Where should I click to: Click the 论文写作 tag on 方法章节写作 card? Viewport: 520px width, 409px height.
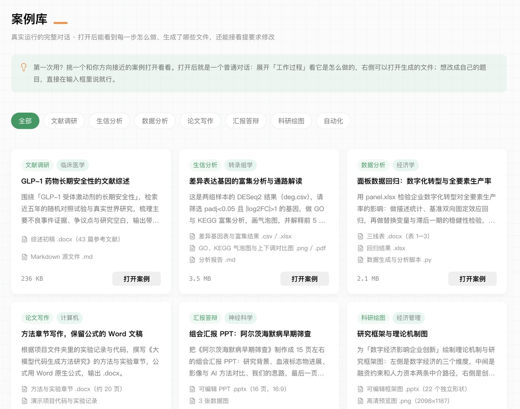tap(37, 318)
